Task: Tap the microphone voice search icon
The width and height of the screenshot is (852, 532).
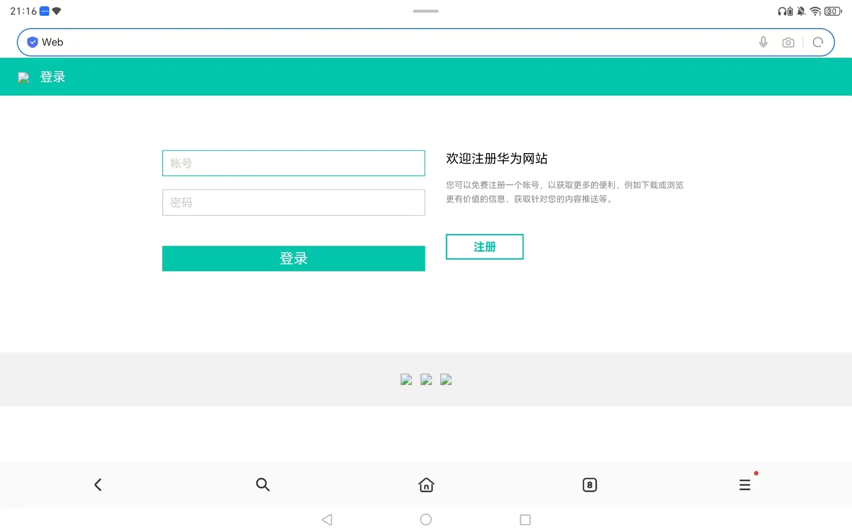Action: (x=763, y=42)
